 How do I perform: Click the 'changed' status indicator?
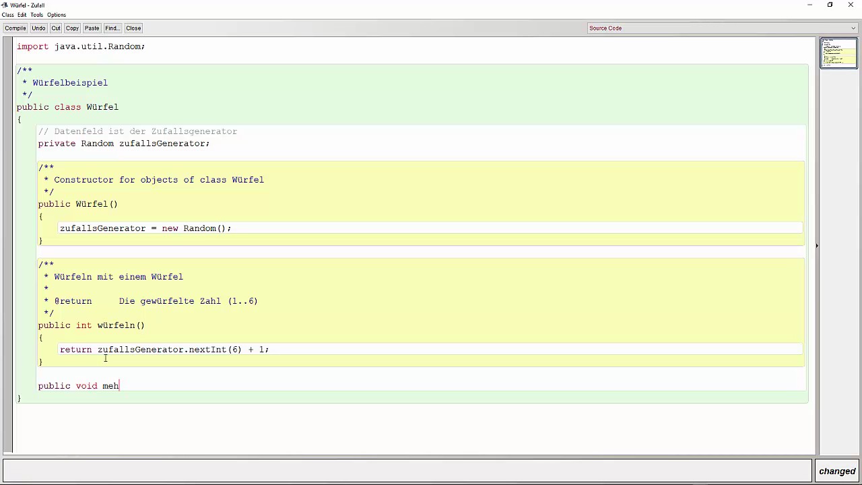(837, 472)
